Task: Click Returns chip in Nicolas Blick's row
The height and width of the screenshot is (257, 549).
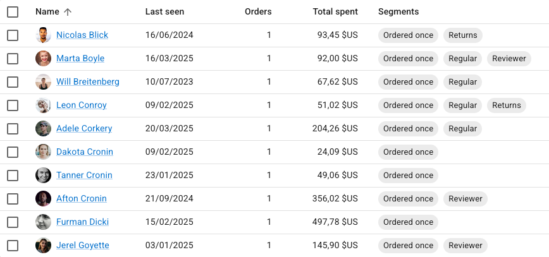Action: click(x=462, y=35)
